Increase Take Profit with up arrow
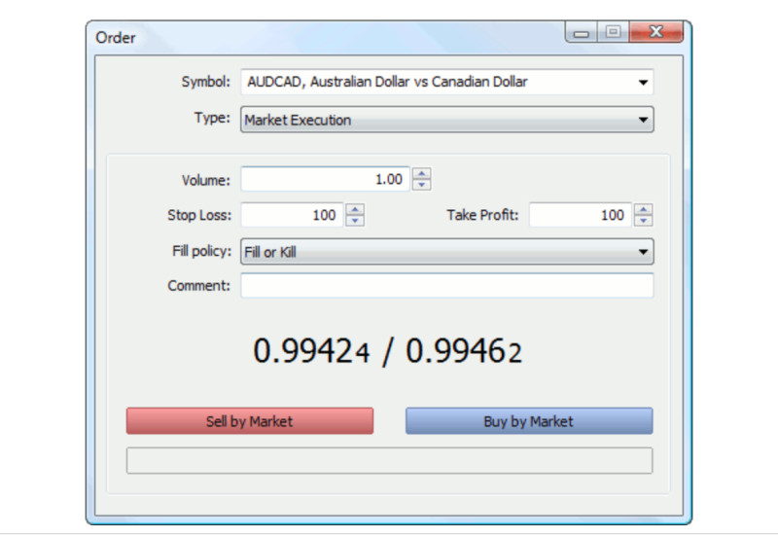The image size is (778, 535). 644,209
